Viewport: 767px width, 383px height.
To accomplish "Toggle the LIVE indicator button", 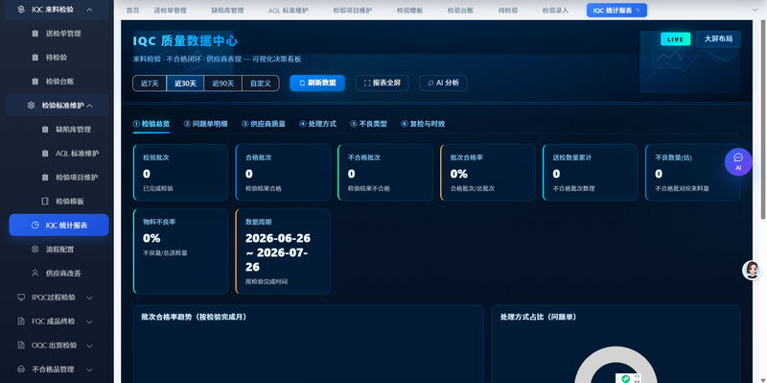I will tap(676, 39).
